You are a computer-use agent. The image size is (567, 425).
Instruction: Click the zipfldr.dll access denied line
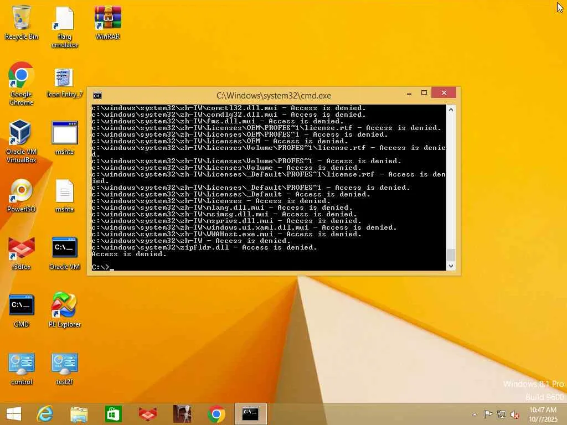point(204,247)
